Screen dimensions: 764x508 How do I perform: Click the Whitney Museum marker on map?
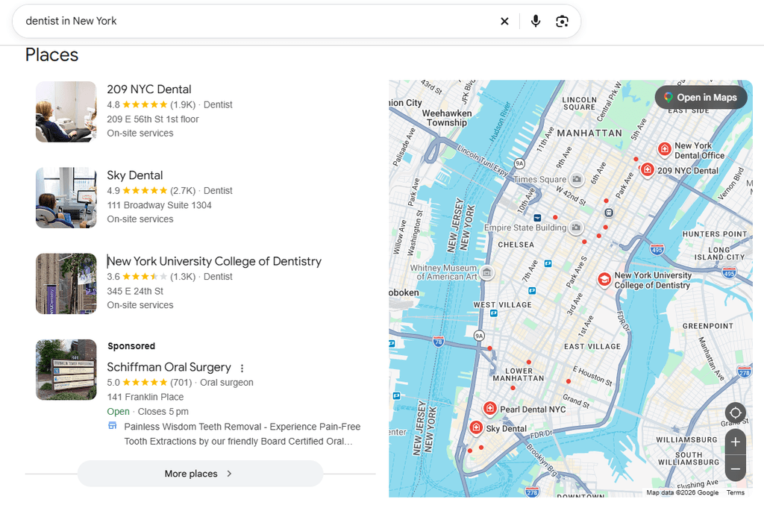coord(486,272)
